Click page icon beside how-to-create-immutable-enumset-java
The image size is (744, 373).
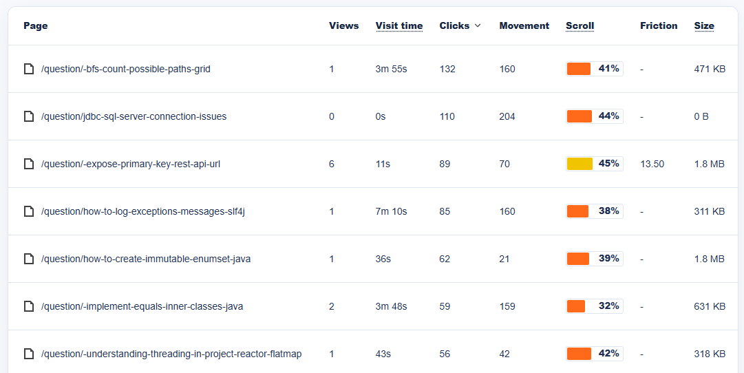tap(29, 259)
